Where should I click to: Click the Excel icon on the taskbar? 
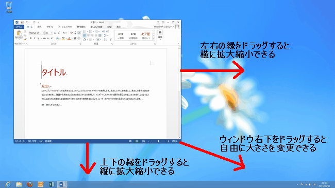point(51,184)
